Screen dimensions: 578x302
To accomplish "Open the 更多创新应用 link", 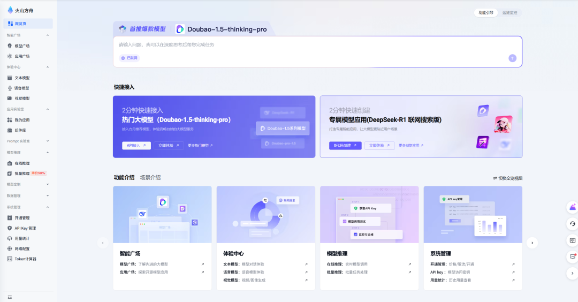I will (411, 146).
